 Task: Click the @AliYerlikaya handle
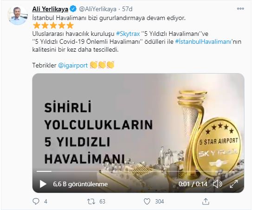tap(98, 9)
